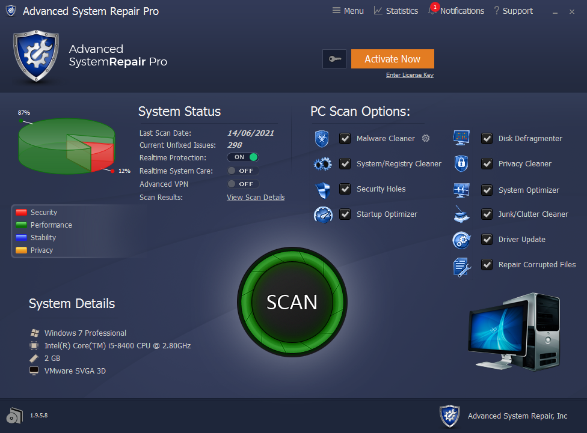Screen dimensions: 587x433
Task: Click the orange Privacy legend swatch
Action: pos(21,250)
